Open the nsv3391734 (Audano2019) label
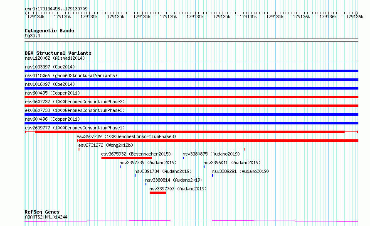The width and height of the screenshot is (370, 226). coord(163,171)
